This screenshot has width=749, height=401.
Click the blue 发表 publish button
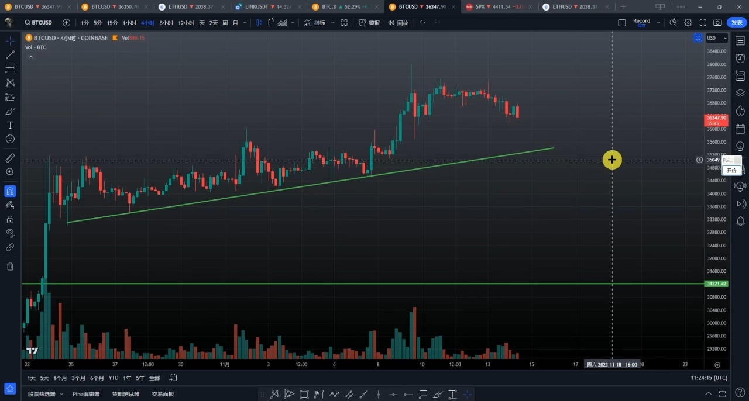pyautogui.click(x=737, y=22)
